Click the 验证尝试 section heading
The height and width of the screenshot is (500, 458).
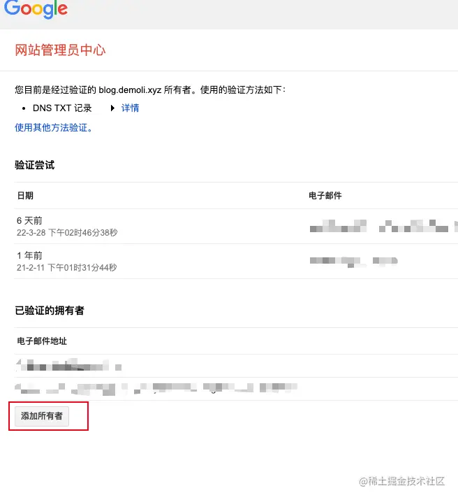click(x=35, y=165)
